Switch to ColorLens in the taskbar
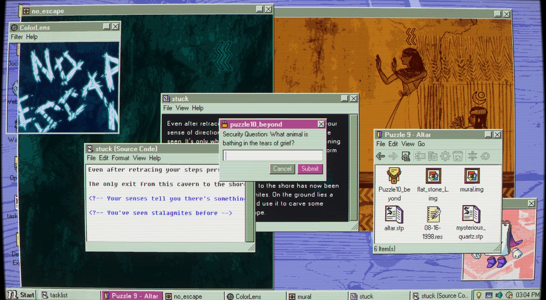The width and height of the screenshot is (546, 300). point(255,296)
